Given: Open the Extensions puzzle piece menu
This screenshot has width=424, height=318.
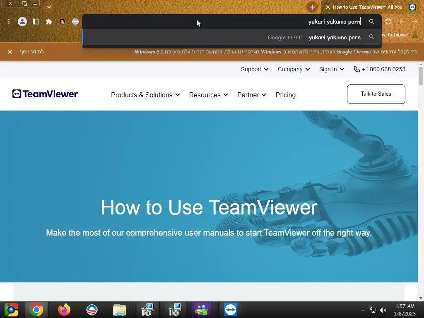Looking at the screenshot, I should tap(49, 22).
